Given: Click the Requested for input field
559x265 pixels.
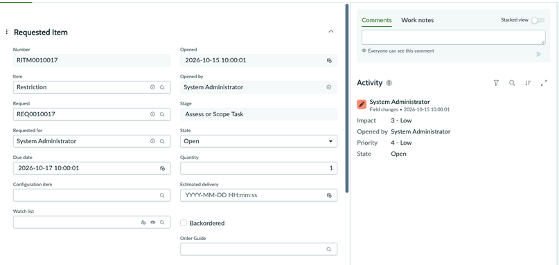Looking at the screenshot, I should (91, 141).
